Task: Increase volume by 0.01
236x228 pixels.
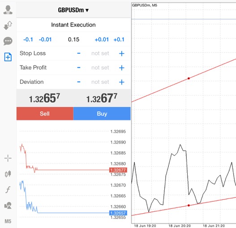Action: [x=102, y=39]
